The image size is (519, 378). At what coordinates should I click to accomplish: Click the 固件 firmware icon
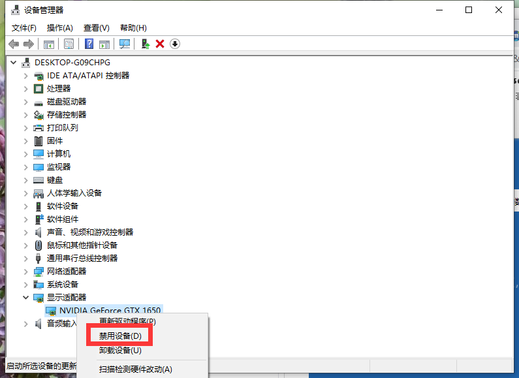pyautogui.click(x=39, y=141)
